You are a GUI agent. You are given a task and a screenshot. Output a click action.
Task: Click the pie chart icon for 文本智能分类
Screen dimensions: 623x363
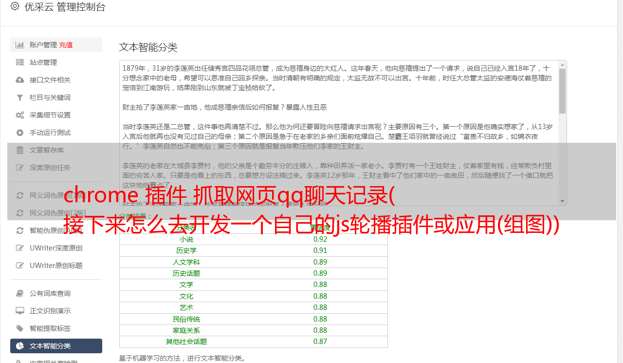click(19, 346)
